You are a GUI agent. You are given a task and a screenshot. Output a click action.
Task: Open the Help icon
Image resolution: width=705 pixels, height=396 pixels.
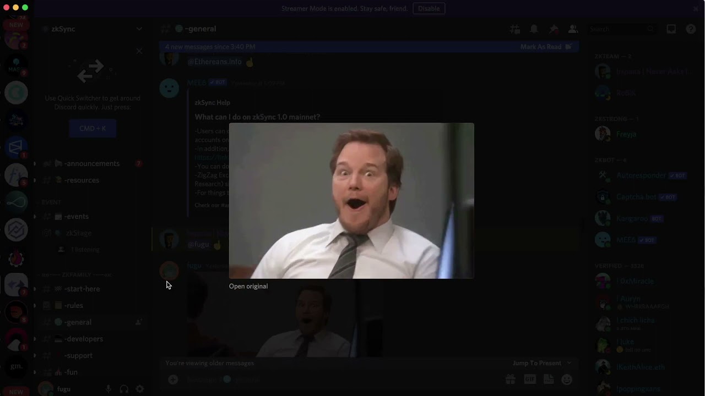(x=691, y=29)
